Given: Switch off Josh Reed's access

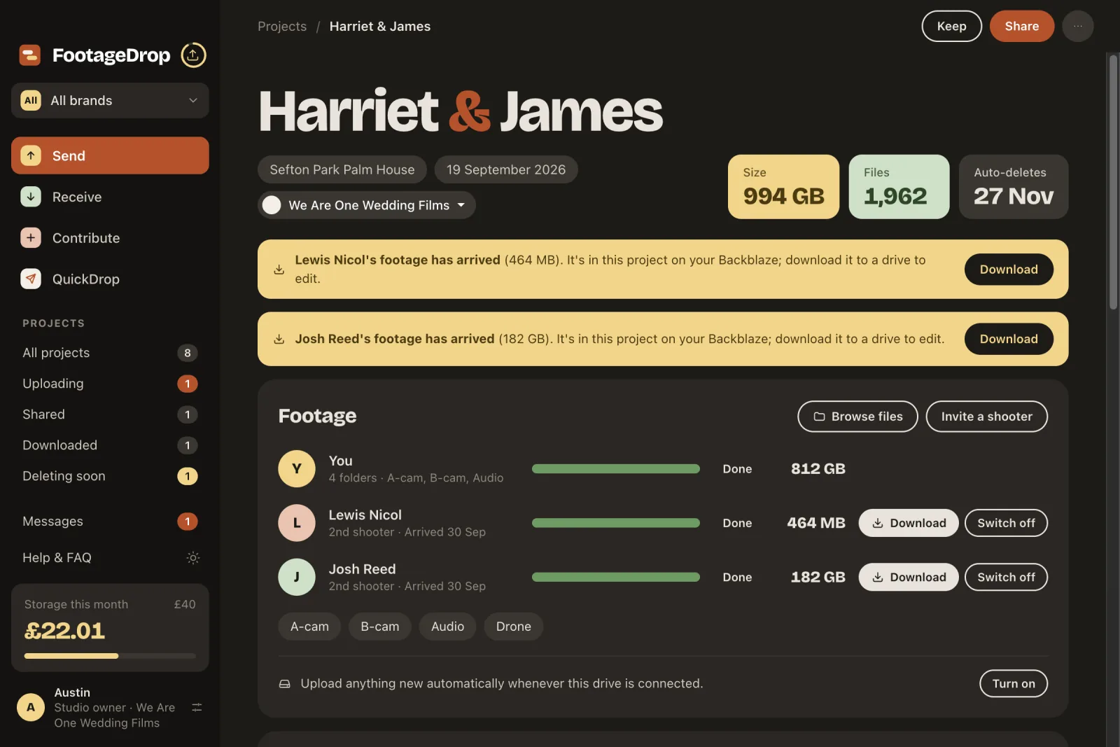Looking at the screenshot, I should click(x=1006, y=577).
